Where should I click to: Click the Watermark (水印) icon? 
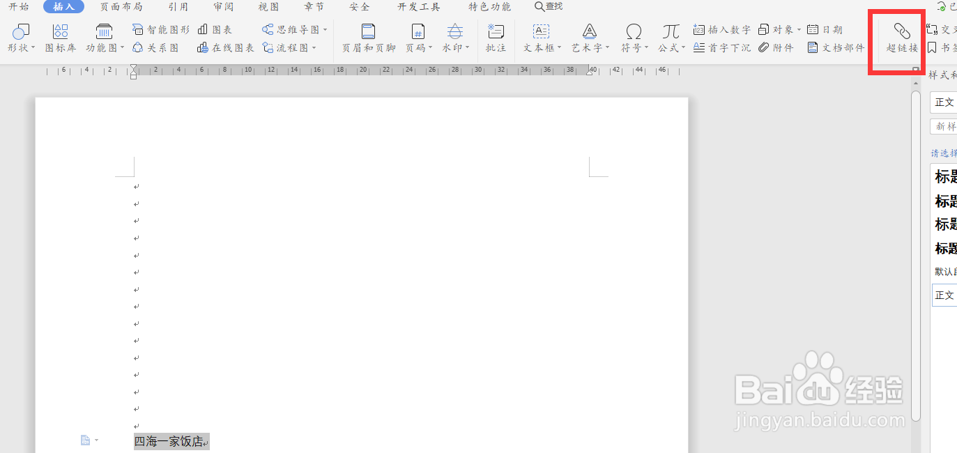pos(454,31)
